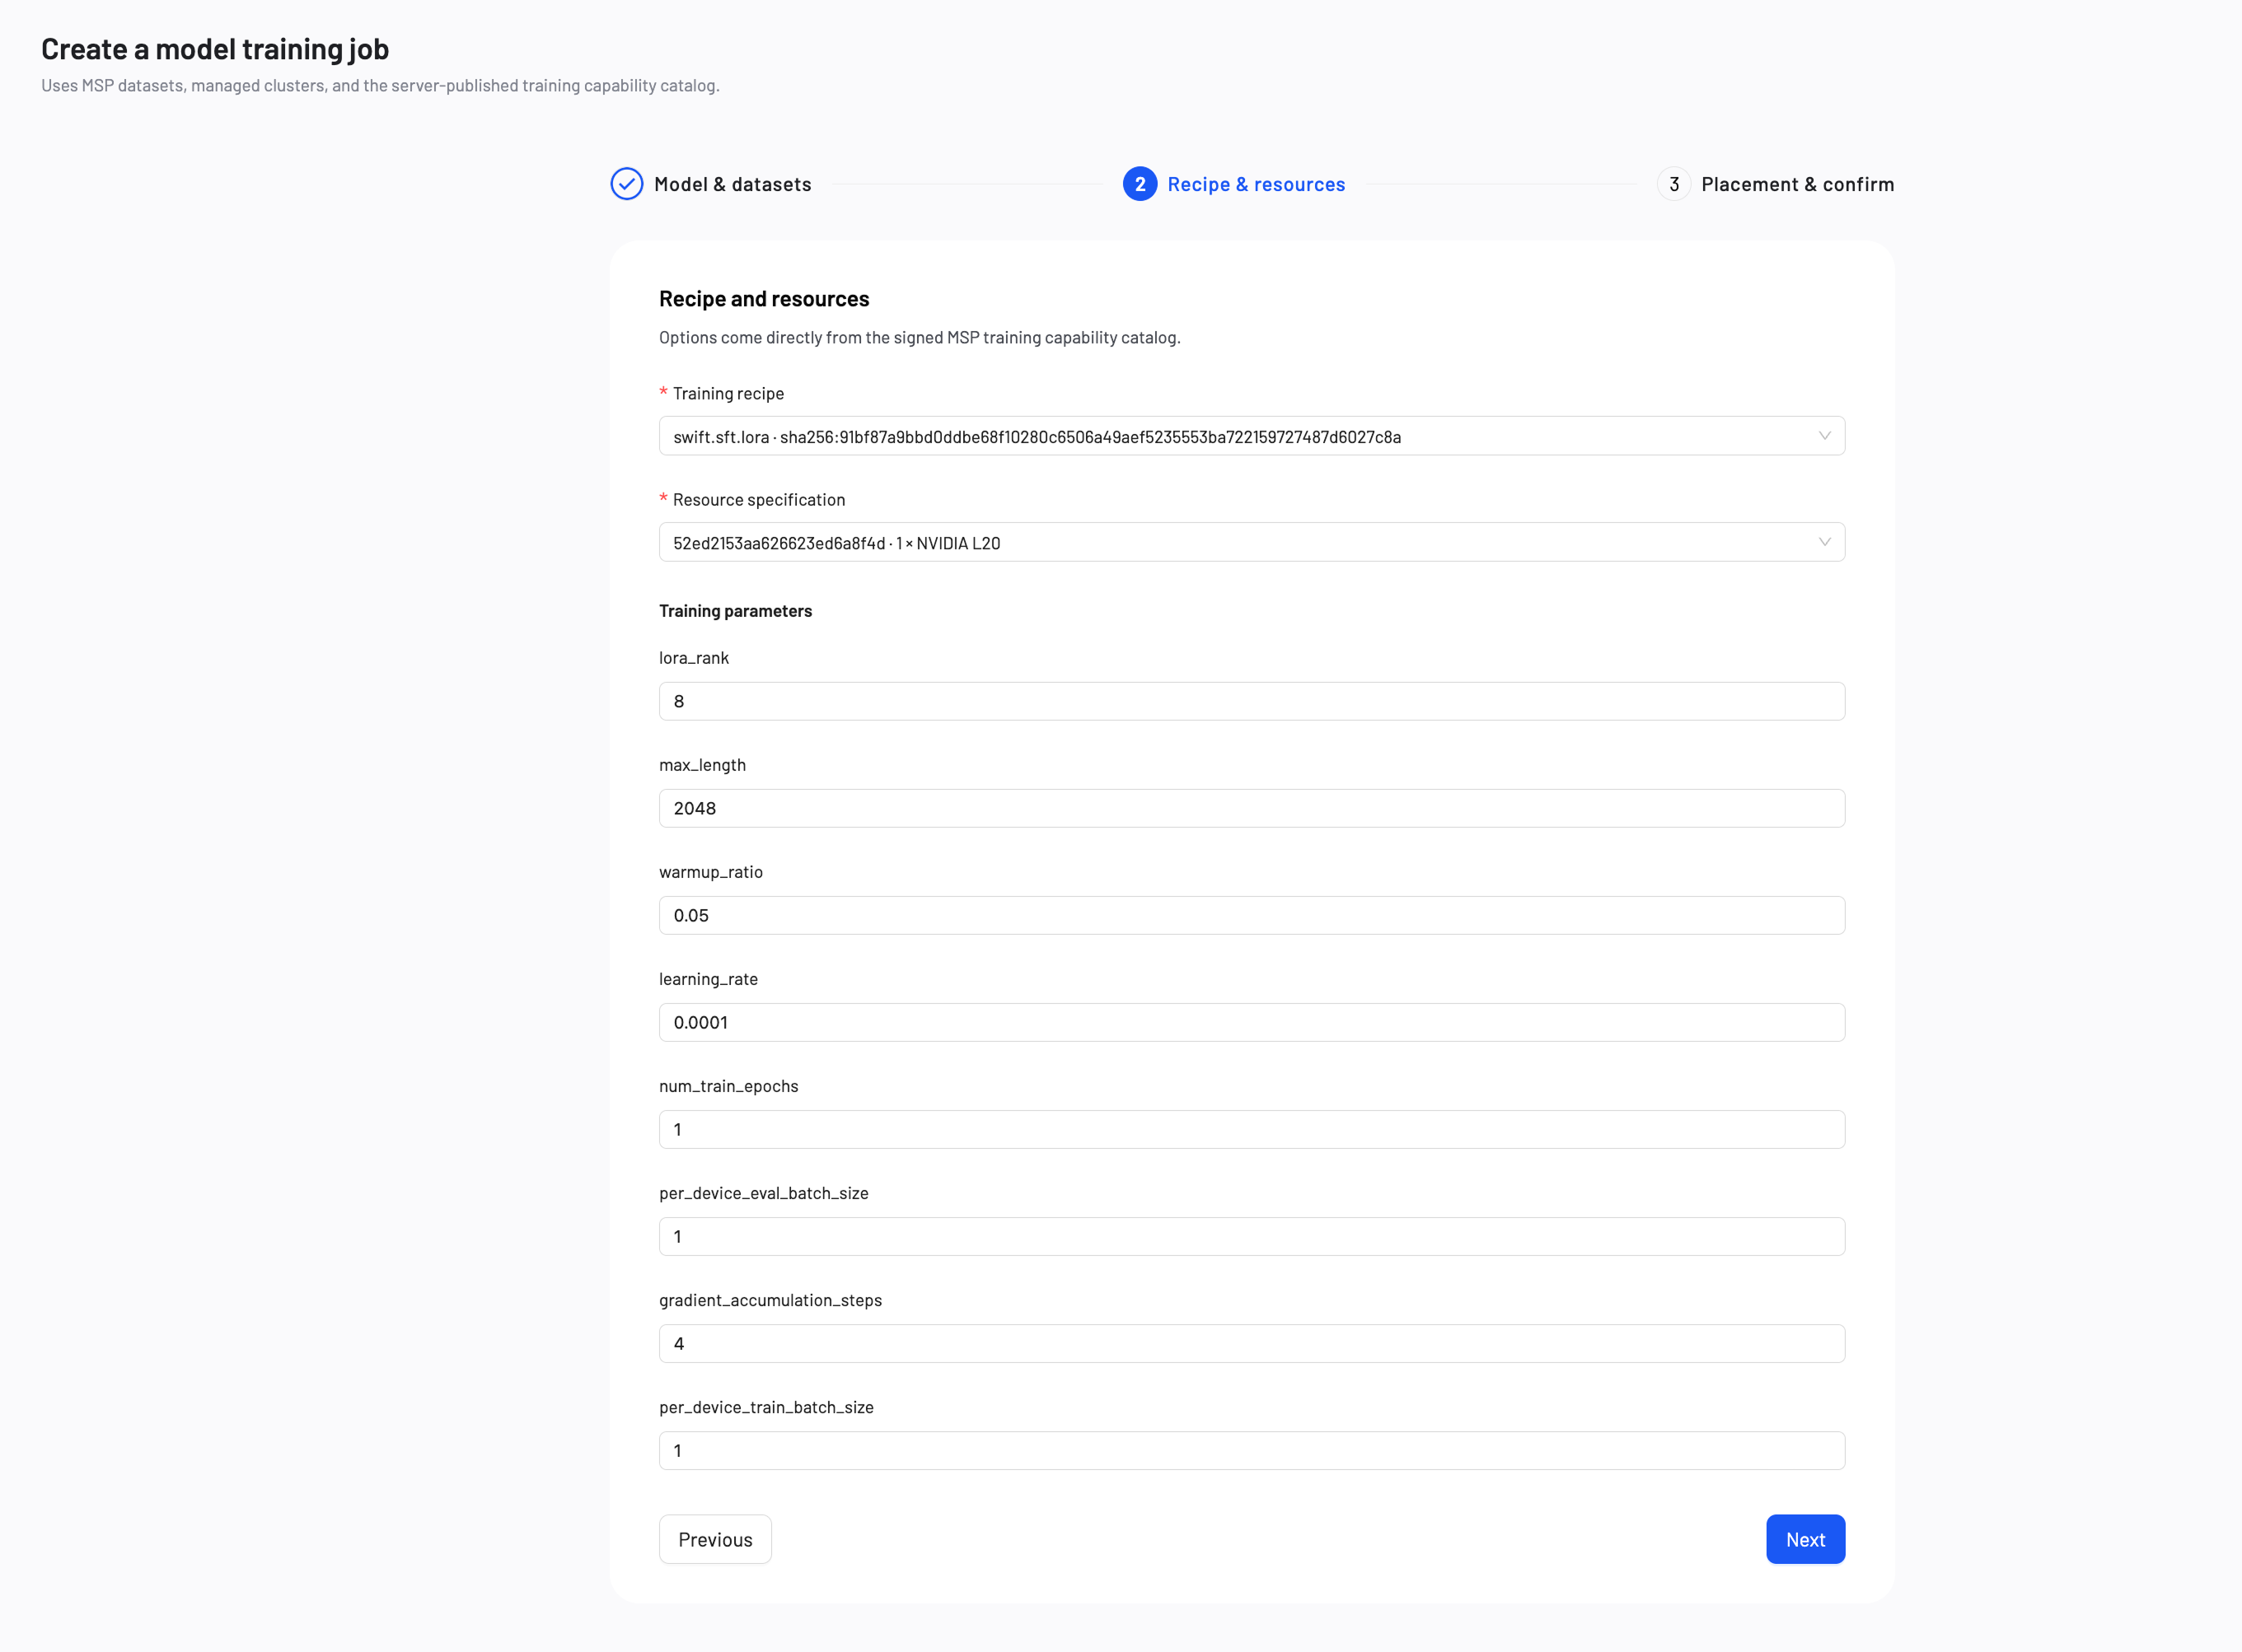The height and width of the screenshot is (1652, 2242).
Task: Focus the per_device_train_batch_size input
Action: click(1252, 1450)
